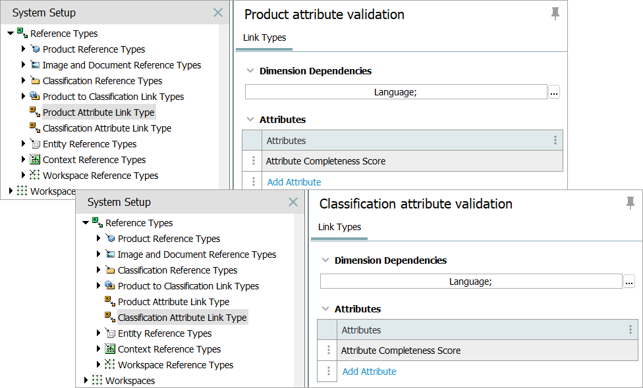The width and height of the screenshot is (643, 388).
Task: Click Language dimension field in Classification panel
Action: 471,281
